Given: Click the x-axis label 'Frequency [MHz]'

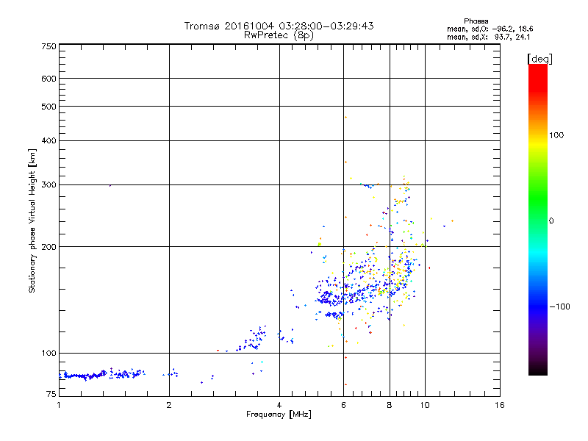Looking at the screenshot, I should pyautogui.click(x=279, y=415).
